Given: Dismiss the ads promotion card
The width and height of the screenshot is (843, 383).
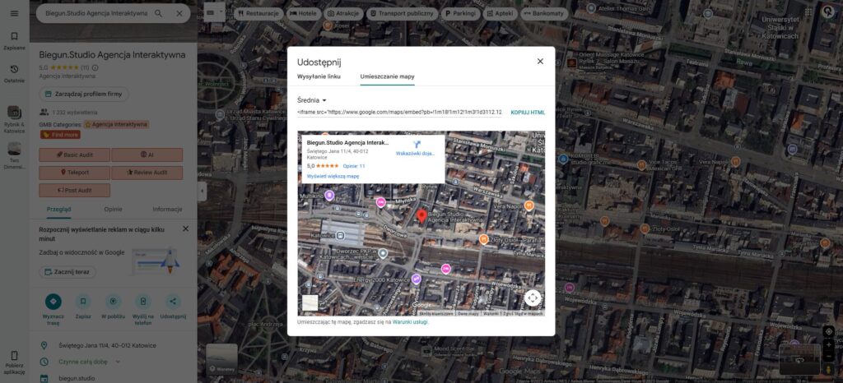Looking at the screenshot, I should pos(185,228).
